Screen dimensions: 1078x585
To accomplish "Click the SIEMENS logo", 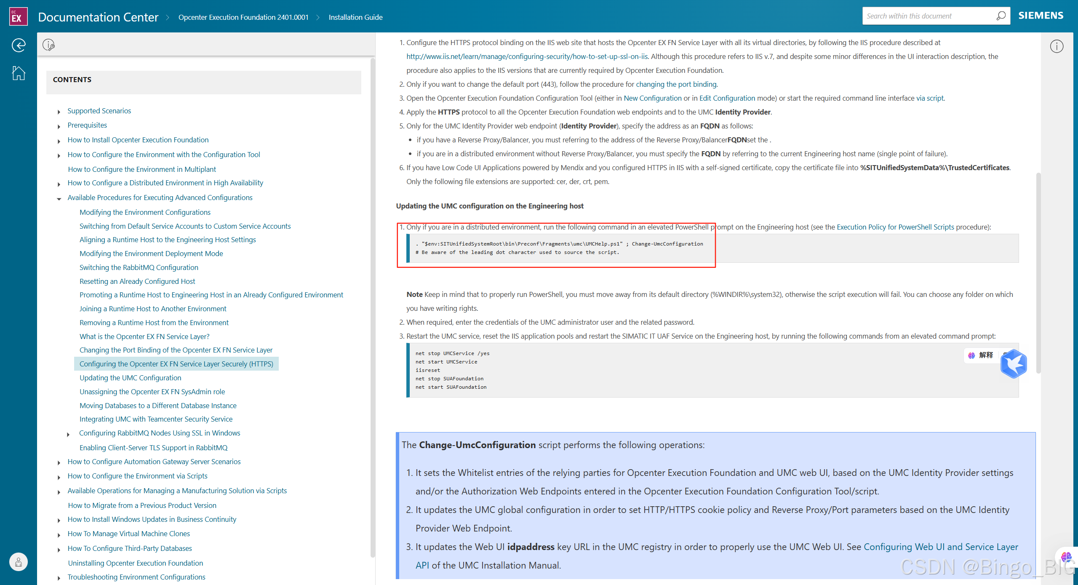I will [1041, 16].
